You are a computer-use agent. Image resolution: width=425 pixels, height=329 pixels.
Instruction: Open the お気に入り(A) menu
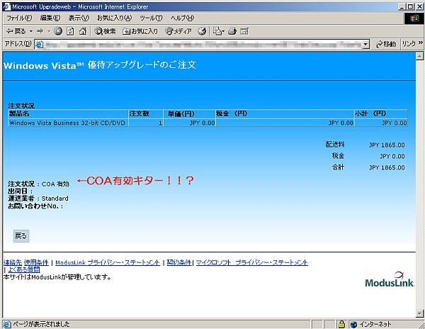pyautogui.click(x=114, y=18)
